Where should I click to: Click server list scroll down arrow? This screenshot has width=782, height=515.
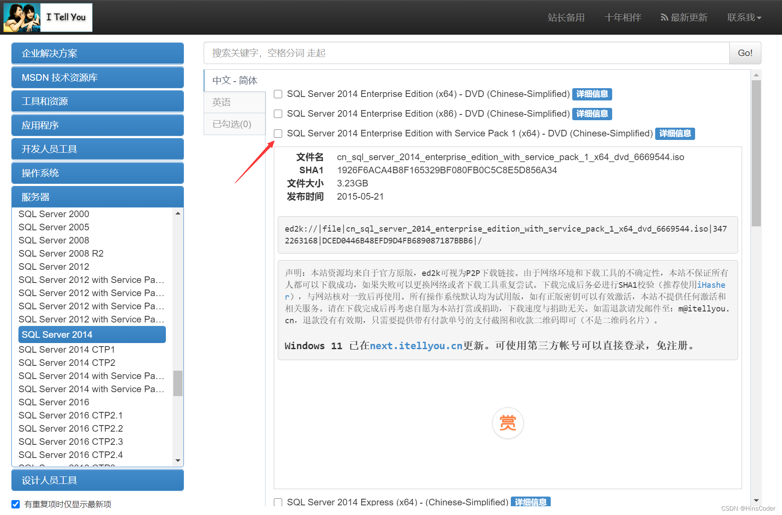click(x=178, y=460)
